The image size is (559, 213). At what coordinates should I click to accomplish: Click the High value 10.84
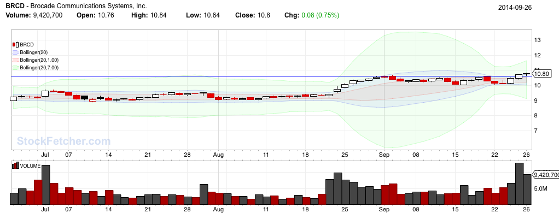click(158, 15)
